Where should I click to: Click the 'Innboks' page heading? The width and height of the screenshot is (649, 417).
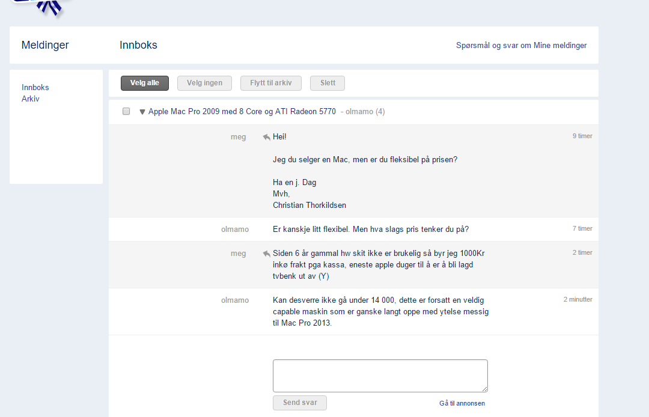(138, 44)
